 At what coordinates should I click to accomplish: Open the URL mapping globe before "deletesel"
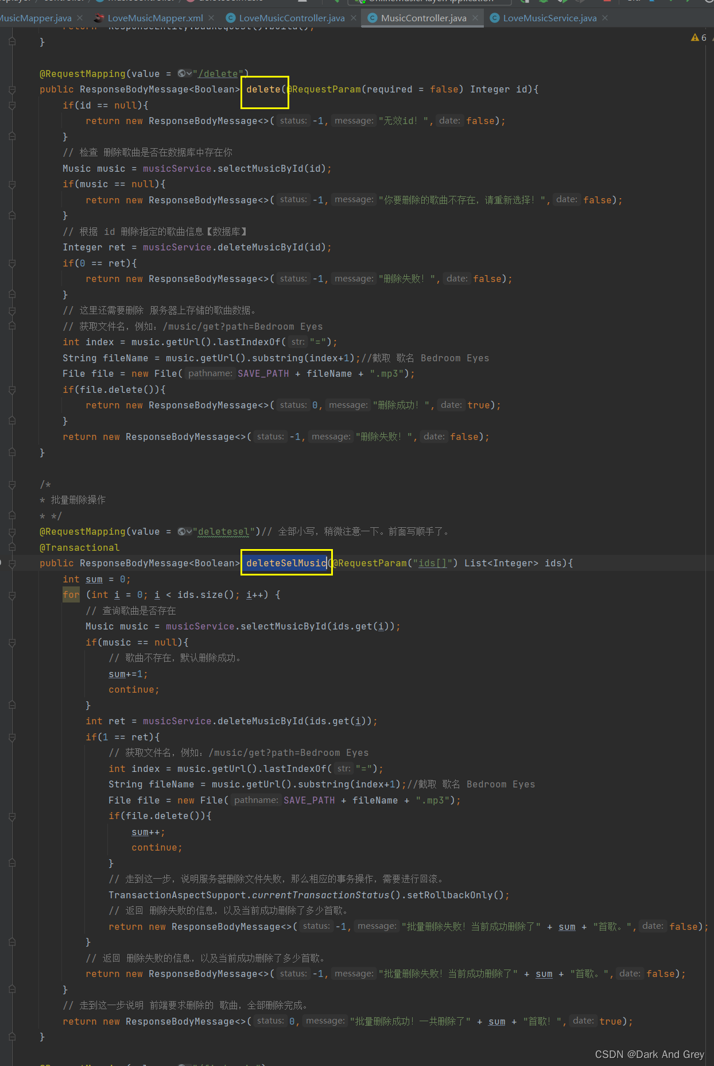pos(185,532)
